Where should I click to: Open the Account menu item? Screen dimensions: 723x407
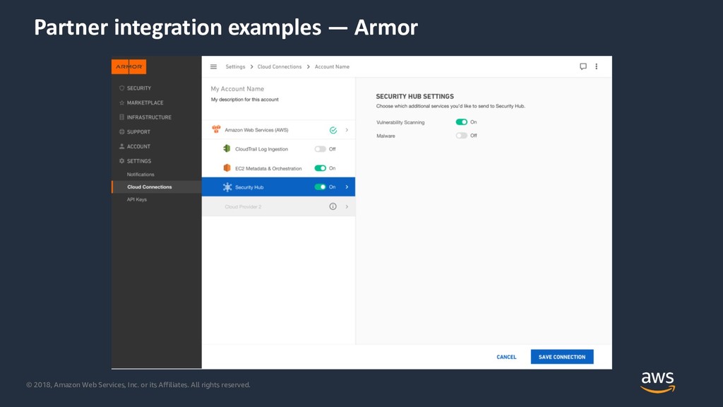point(138,146)
